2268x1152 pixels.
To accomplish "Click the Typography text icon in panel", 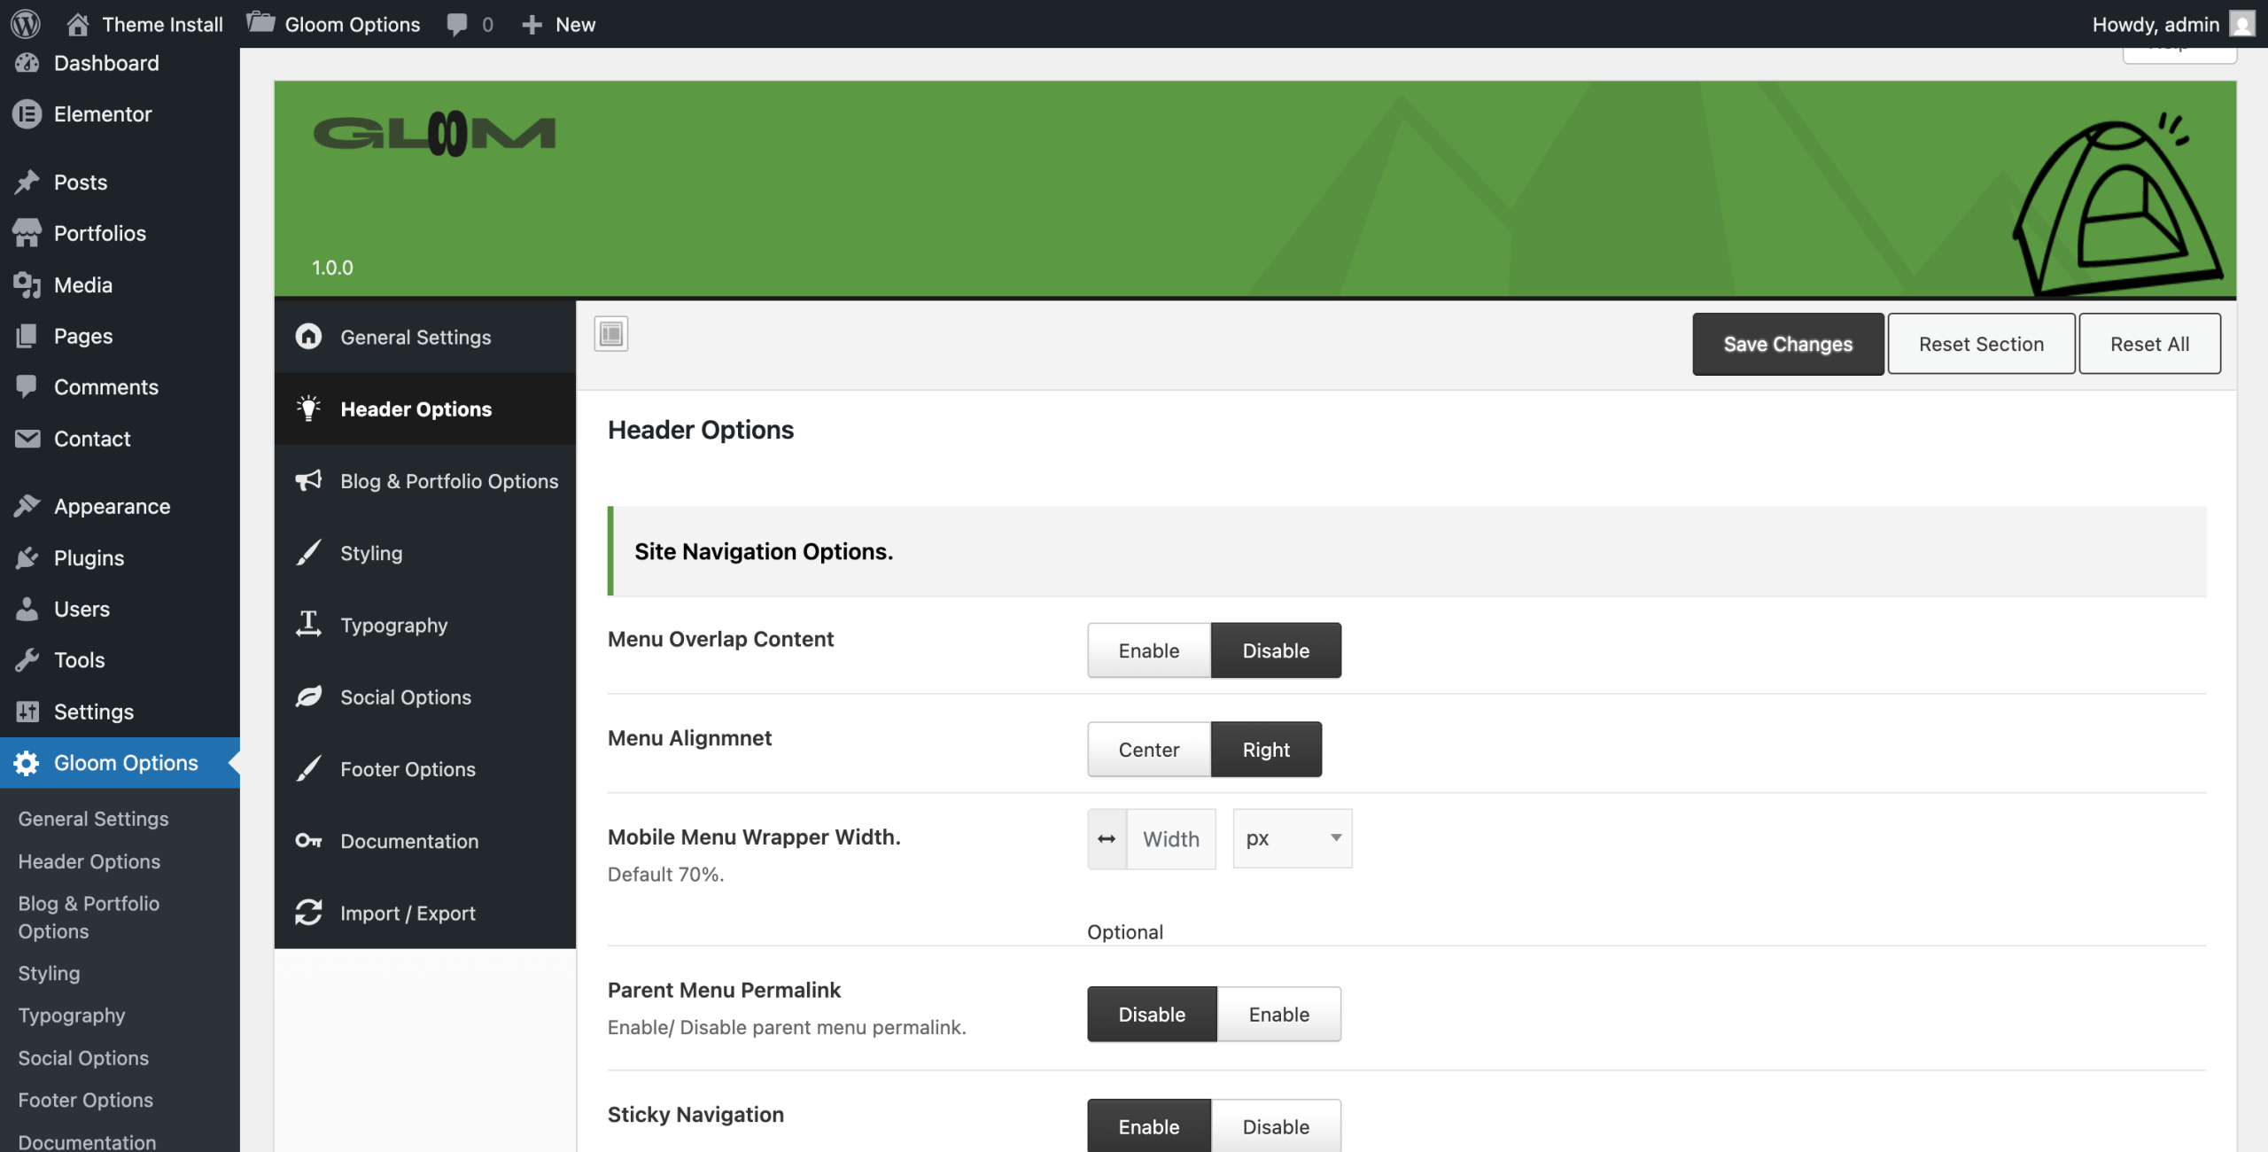I will (x=308, y=625).
